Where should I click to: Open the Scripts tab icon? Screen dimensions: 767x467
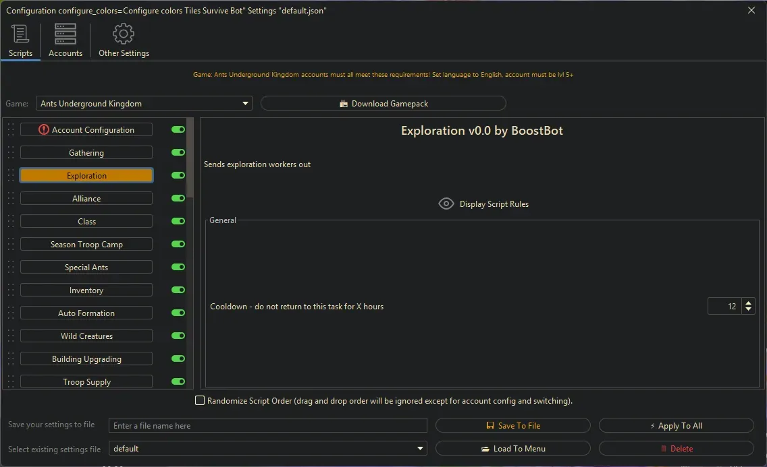20,34
